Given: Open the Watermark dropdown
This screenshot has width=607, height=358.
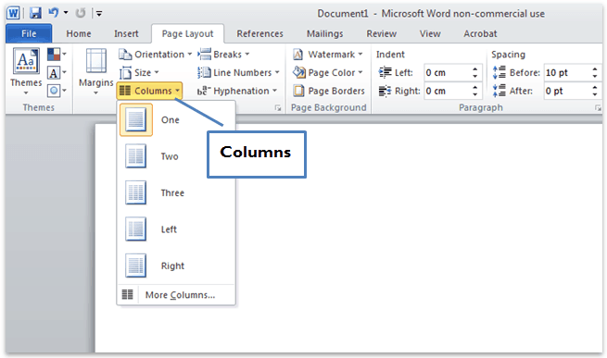Looking at the screenshot, I should coord(327,55).
